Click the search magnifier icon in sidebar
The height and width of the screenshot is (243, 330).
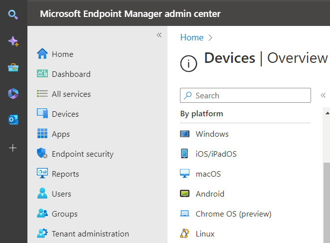(x=13, y=15)
